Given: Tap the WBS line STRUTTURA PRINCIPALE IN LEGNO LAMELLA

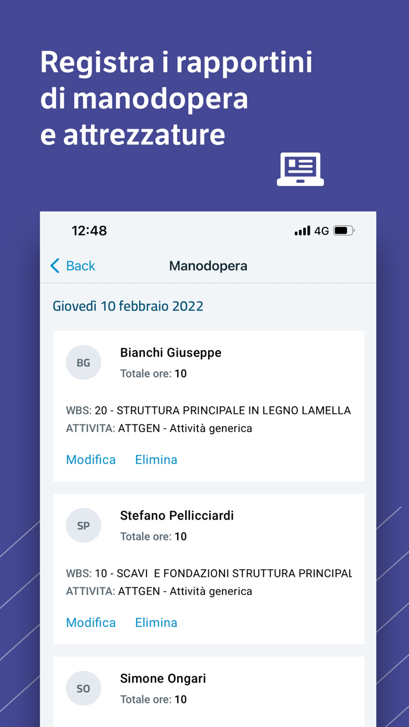Looking at the screenshot, I should point(208,410).
